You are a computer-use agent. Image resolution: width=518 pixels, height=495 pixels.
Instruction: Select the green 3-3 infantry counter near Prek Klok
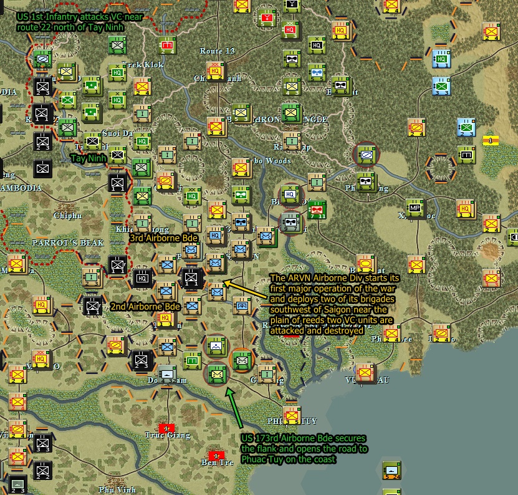point(117,46)
